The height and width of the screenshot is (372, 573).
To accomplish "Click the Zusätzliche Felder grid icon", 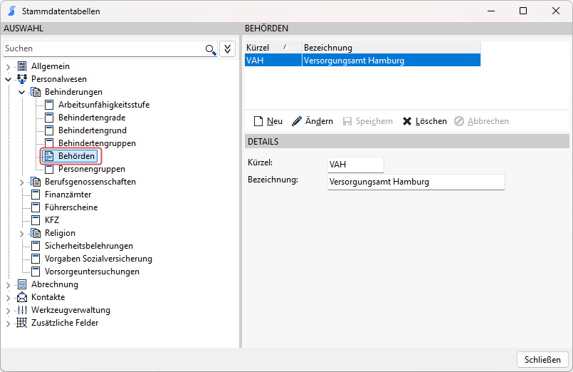I will pyautogui.click(x=22, y=323).
